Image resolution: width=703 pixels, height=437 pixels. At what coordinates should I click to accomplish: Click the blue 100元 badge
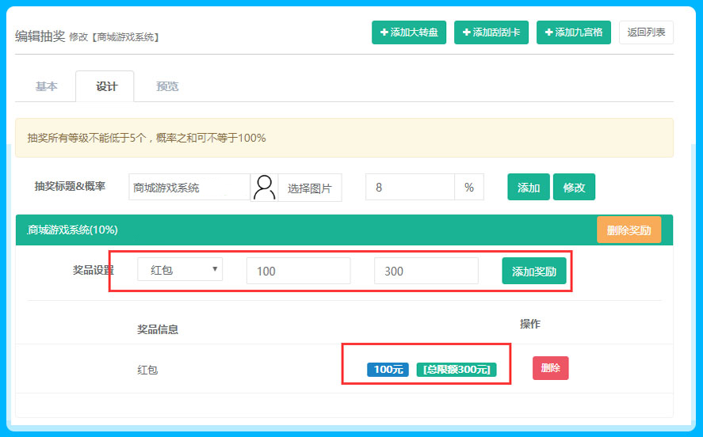[388, 370]
